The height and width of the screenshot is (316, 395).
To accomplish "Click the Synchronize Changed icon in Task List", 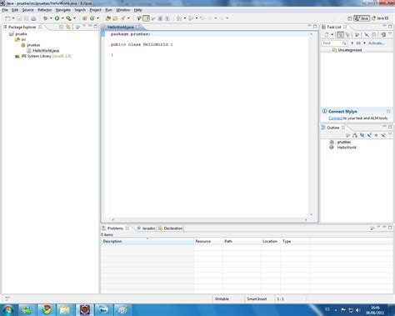I will (383, 35).
